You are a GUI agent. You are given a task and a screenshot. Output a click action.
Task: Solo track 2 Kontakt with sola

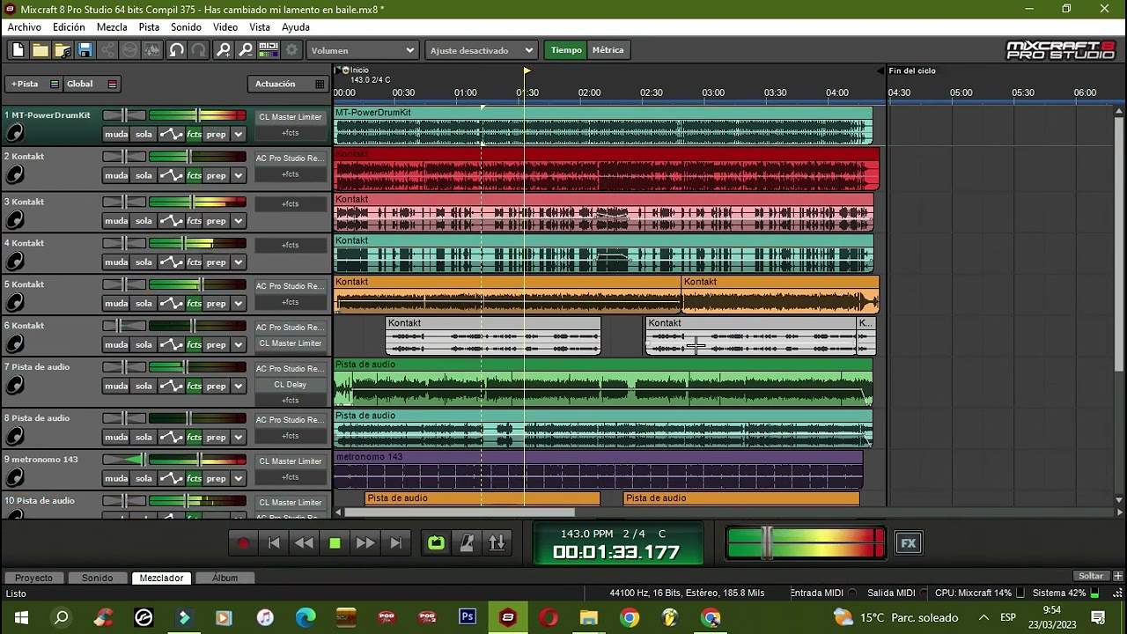tap(144, 176)
